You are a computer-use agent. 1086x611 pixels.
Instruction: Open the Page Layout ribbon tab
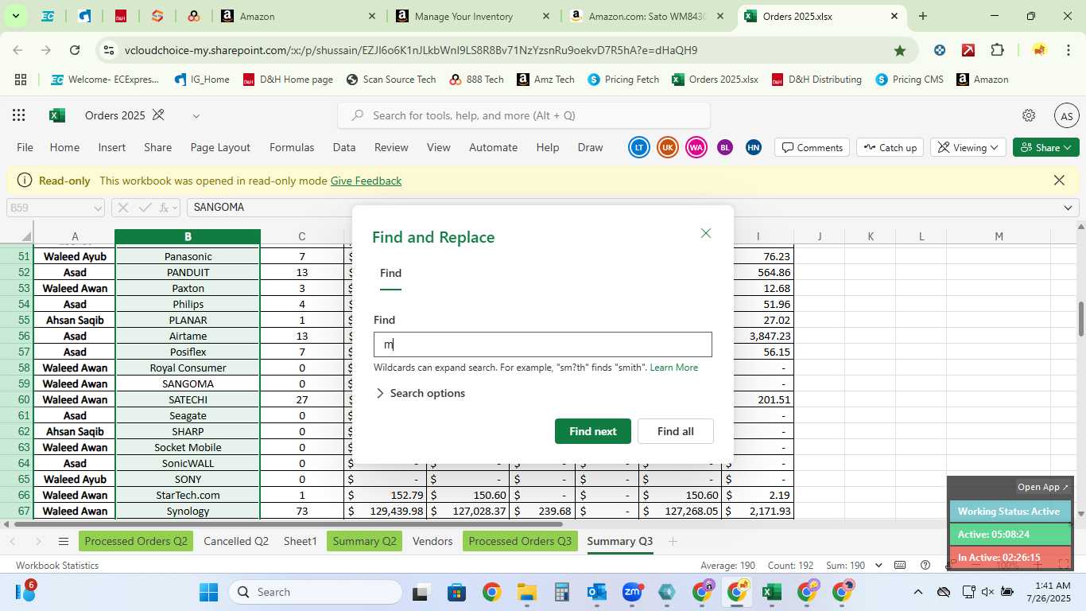click(x=220, y=147)
